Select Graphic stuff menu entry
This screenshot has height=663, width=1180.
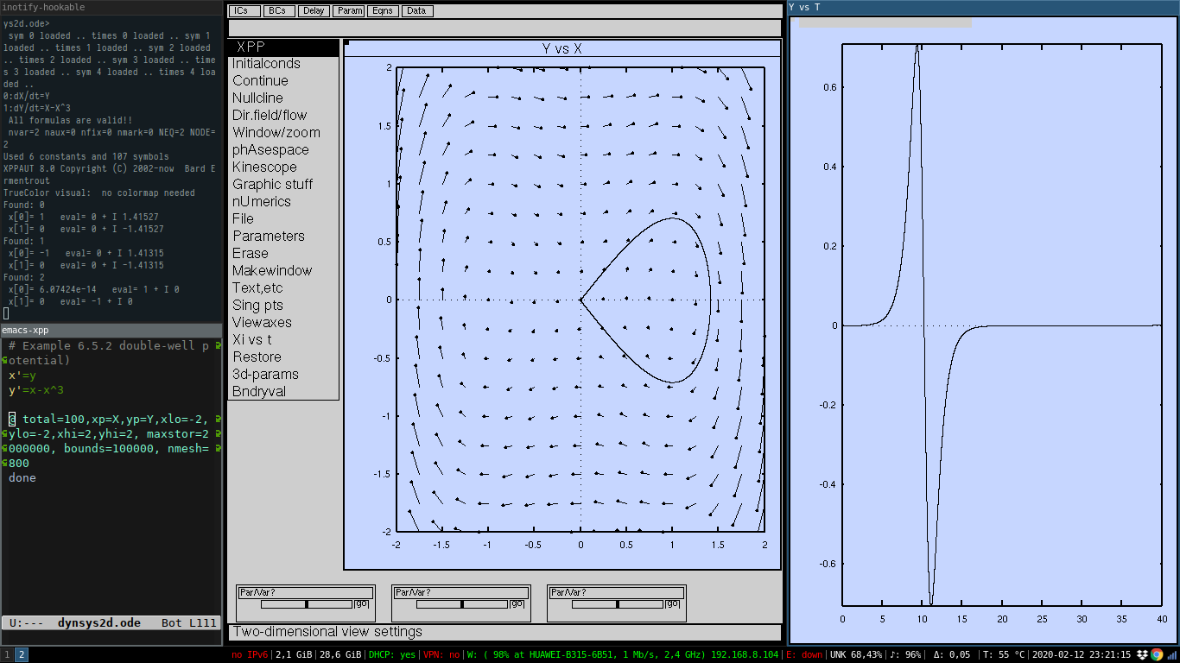[283, 185]
